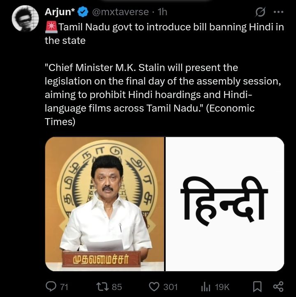This screenshot has height=297, width=296.
Task: Open the @mxtaverse handle link
Action: pyautogui.click(x=120, y=12)
